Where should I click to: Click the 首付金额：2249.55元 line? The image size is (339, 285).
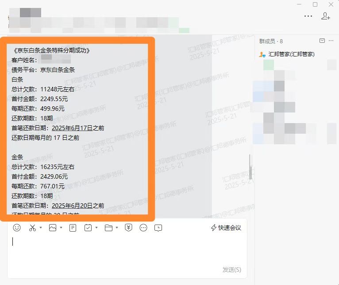39,99
